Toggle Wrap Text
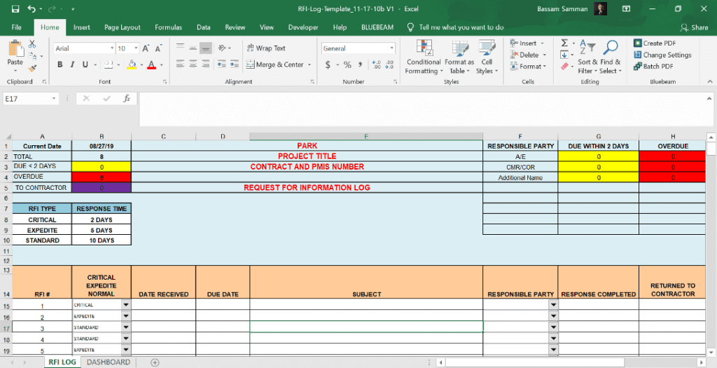This screenshot has width=717, height=368. (266, 48)
